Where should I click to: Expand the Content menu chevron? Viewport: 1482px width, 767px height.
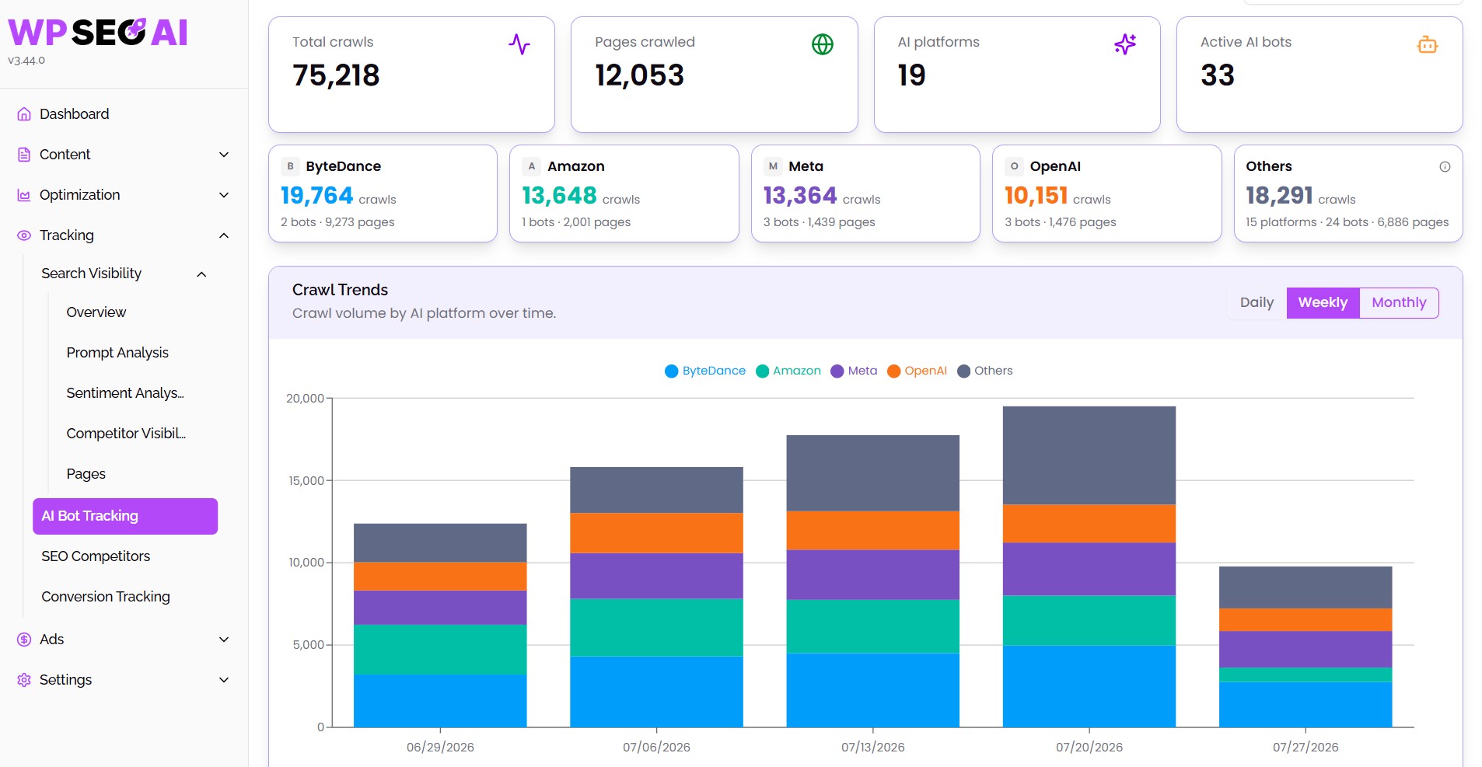coord(224,155)
